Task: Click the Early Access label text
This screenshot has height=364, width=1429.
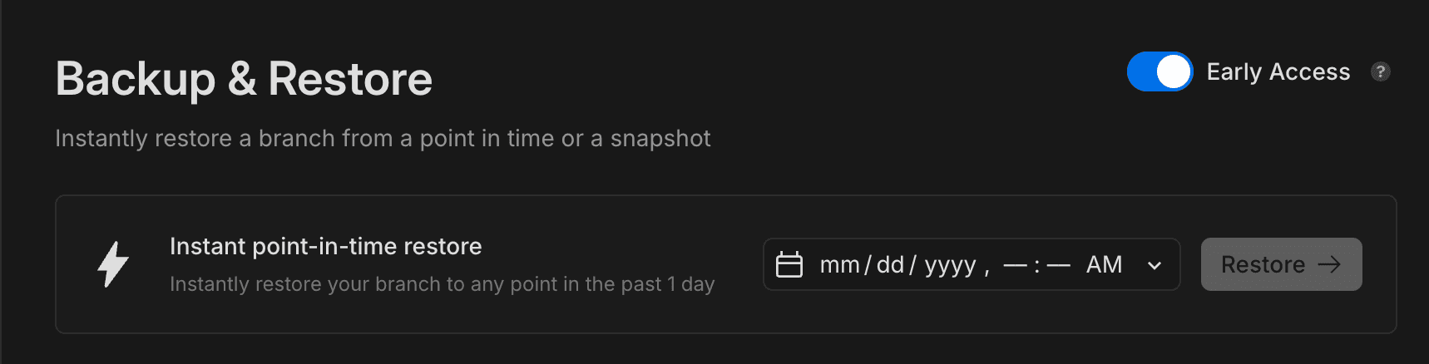Action: tap(1278, 72)
